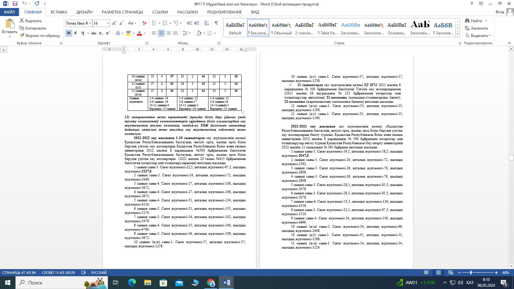Click the Save icon in the title bar
The width and height of the screenshot is (514, 289).
point(15,4)
